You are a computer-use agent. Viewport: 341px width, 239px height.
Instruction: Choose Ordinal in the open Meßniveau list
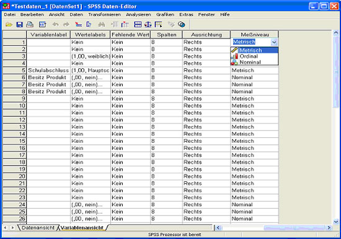point(254,56)
